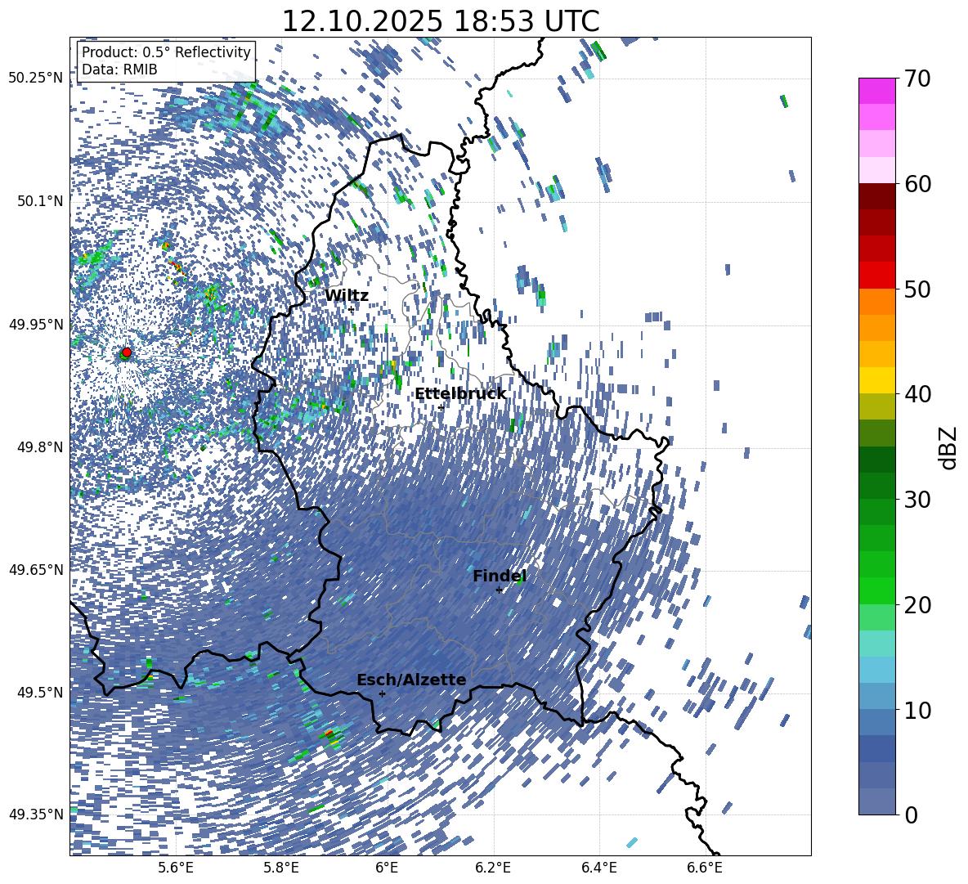
Task: Click the title '12.10.2025 18:53 UTC'
Action: 441,21
